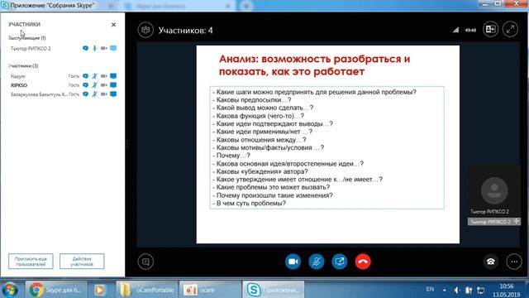Hang up the call with the red button
This screenshot has width=529, height=298.
pyautogui.click(x=363, y=262)
